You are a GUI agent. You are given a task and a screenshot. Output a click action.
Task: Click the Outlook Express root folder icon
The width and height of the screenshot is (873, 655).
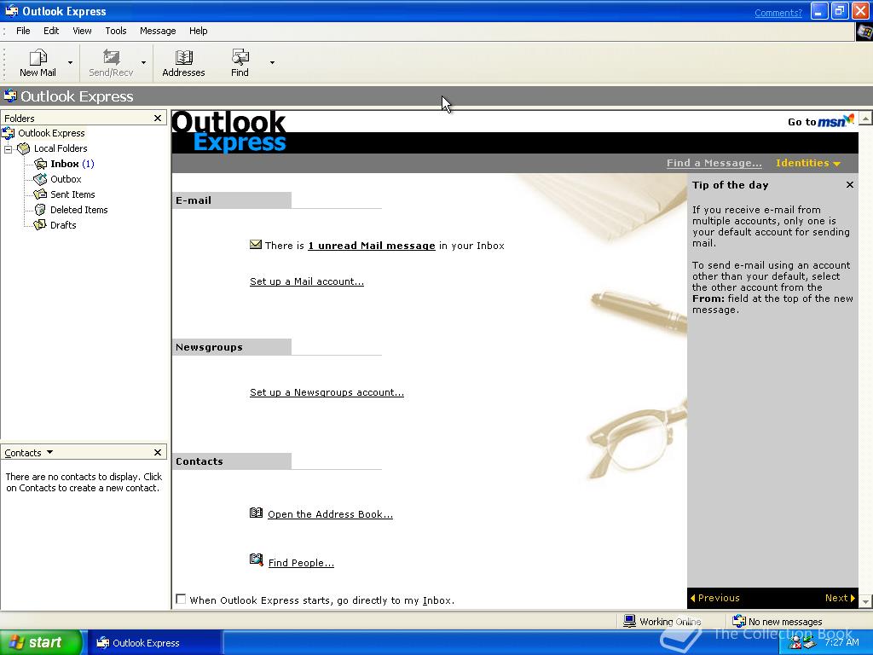[x=9, y=133]
